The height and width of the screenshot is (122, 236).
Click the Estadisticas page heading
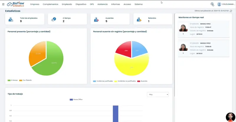pos(13,11)
